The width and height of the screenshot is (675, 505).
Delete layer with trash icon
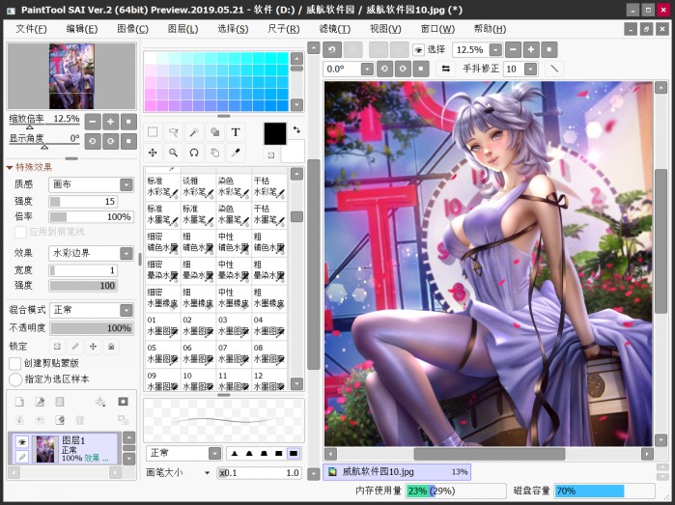[80, 420]
